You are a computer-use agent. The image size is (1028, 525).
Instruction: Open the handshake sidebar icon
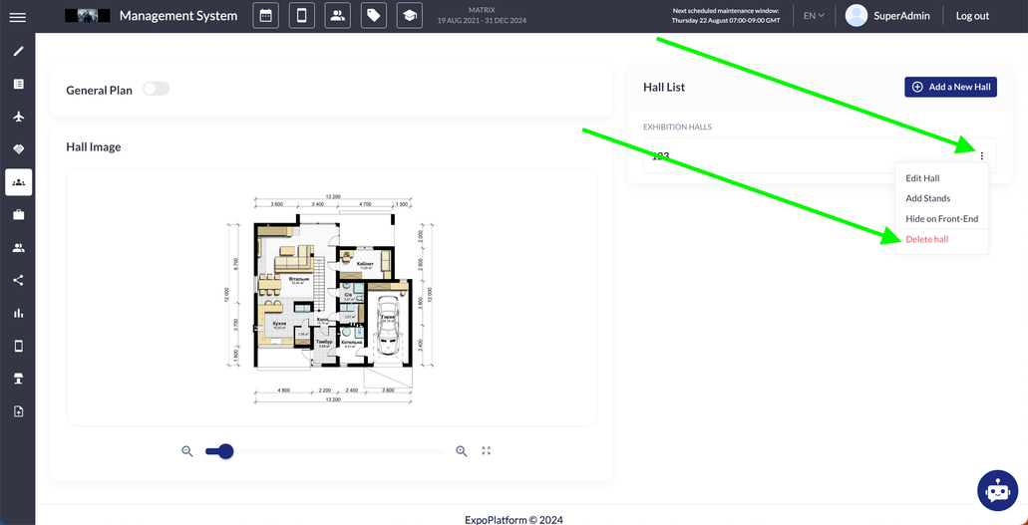18,149
